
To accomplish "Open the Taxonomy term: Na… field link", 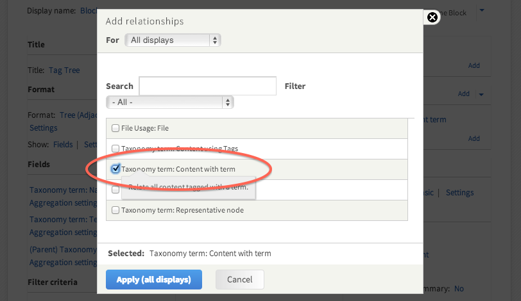I will (63, 190).
